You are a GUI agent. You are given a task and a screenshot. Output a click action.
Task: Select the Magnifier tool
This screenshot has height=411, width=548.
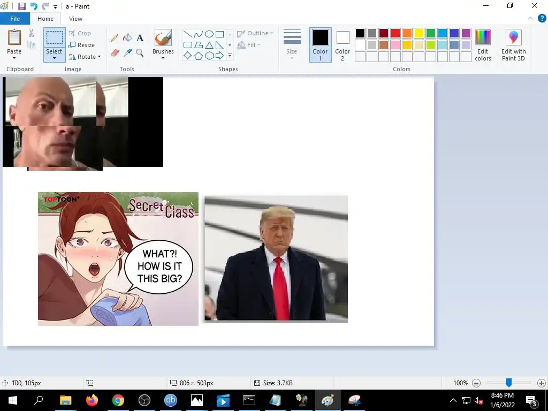140,53
